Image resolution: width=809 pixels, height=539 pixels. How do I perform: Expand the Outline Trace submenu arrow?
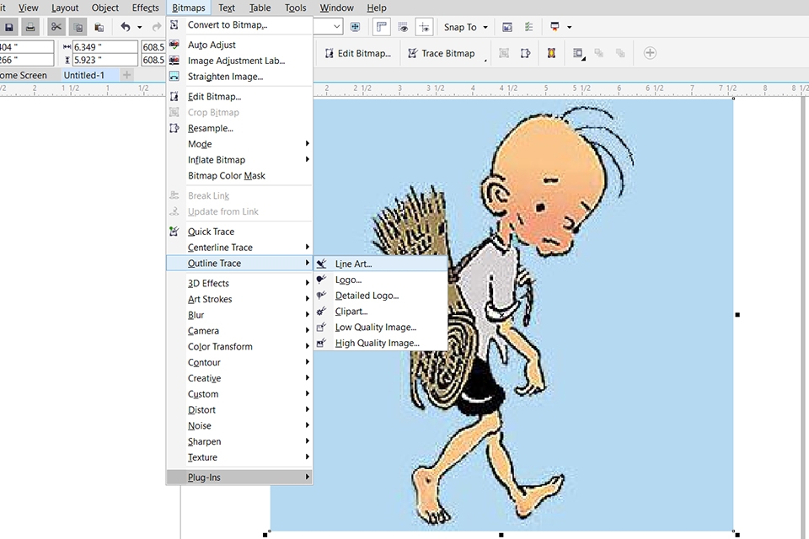pos(308,263)
